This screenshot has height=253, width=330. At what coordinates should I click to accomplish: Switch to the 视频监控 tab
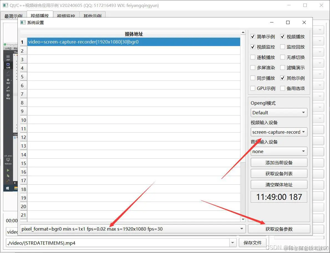66,16
